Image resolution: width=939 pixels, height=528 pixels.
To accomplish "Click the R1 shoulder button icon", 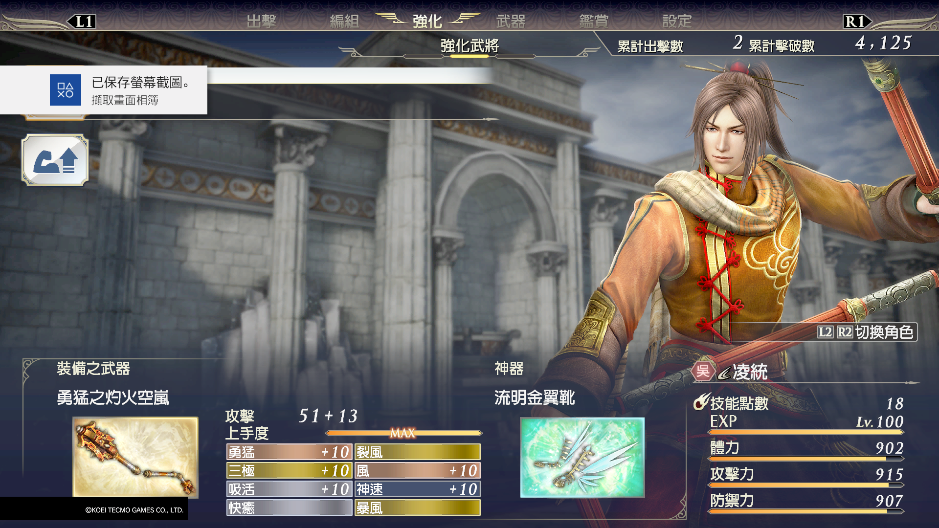I will [857, 22].
